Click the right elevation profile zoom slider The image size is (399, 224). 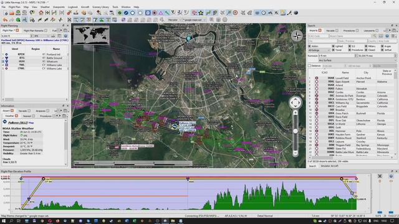[x=391, y=212]
